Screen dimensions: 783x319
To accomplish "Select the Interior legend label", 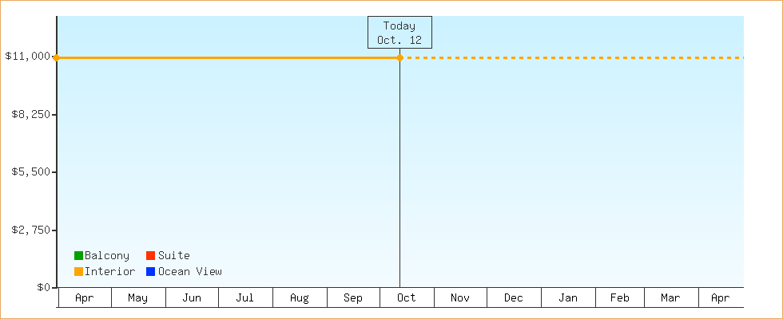I will [x=109, y=272].
